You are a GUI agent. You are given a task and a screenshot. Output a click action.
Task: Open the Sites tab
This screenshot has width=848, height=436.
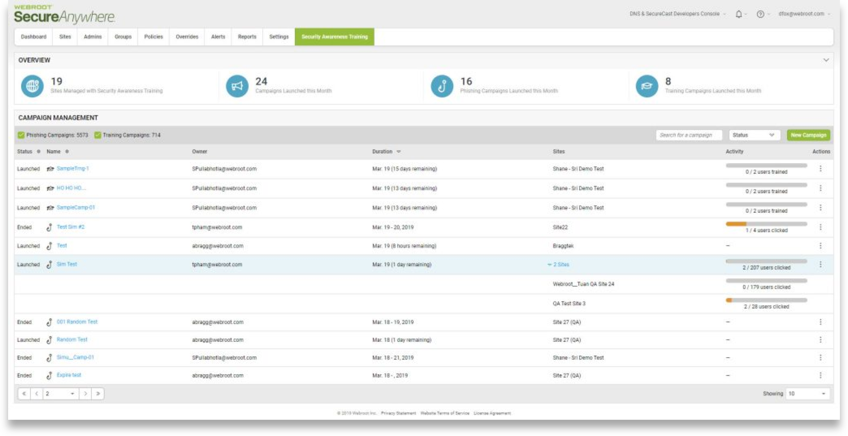pos(65,37)
